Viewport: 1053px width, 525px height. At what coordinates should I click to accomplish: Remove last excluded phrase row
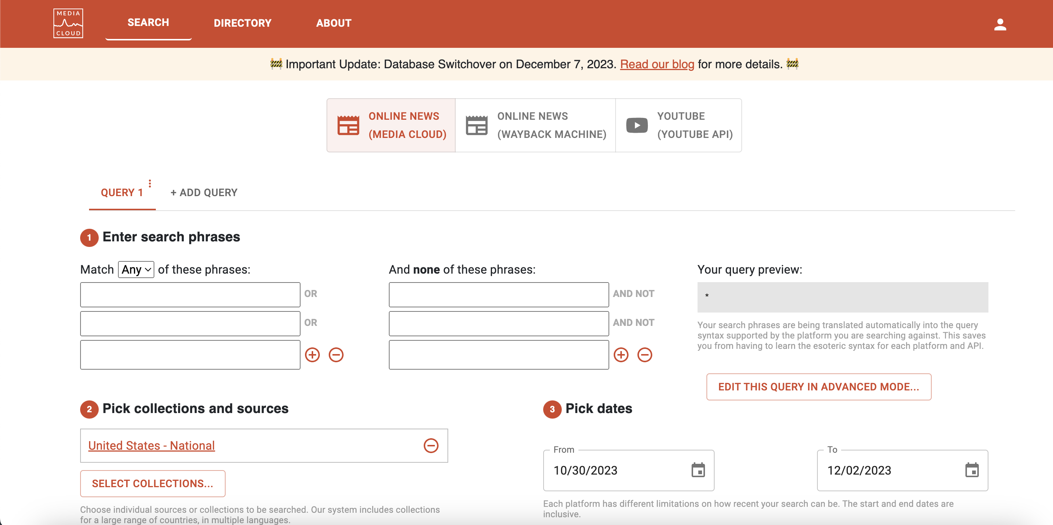644,354
